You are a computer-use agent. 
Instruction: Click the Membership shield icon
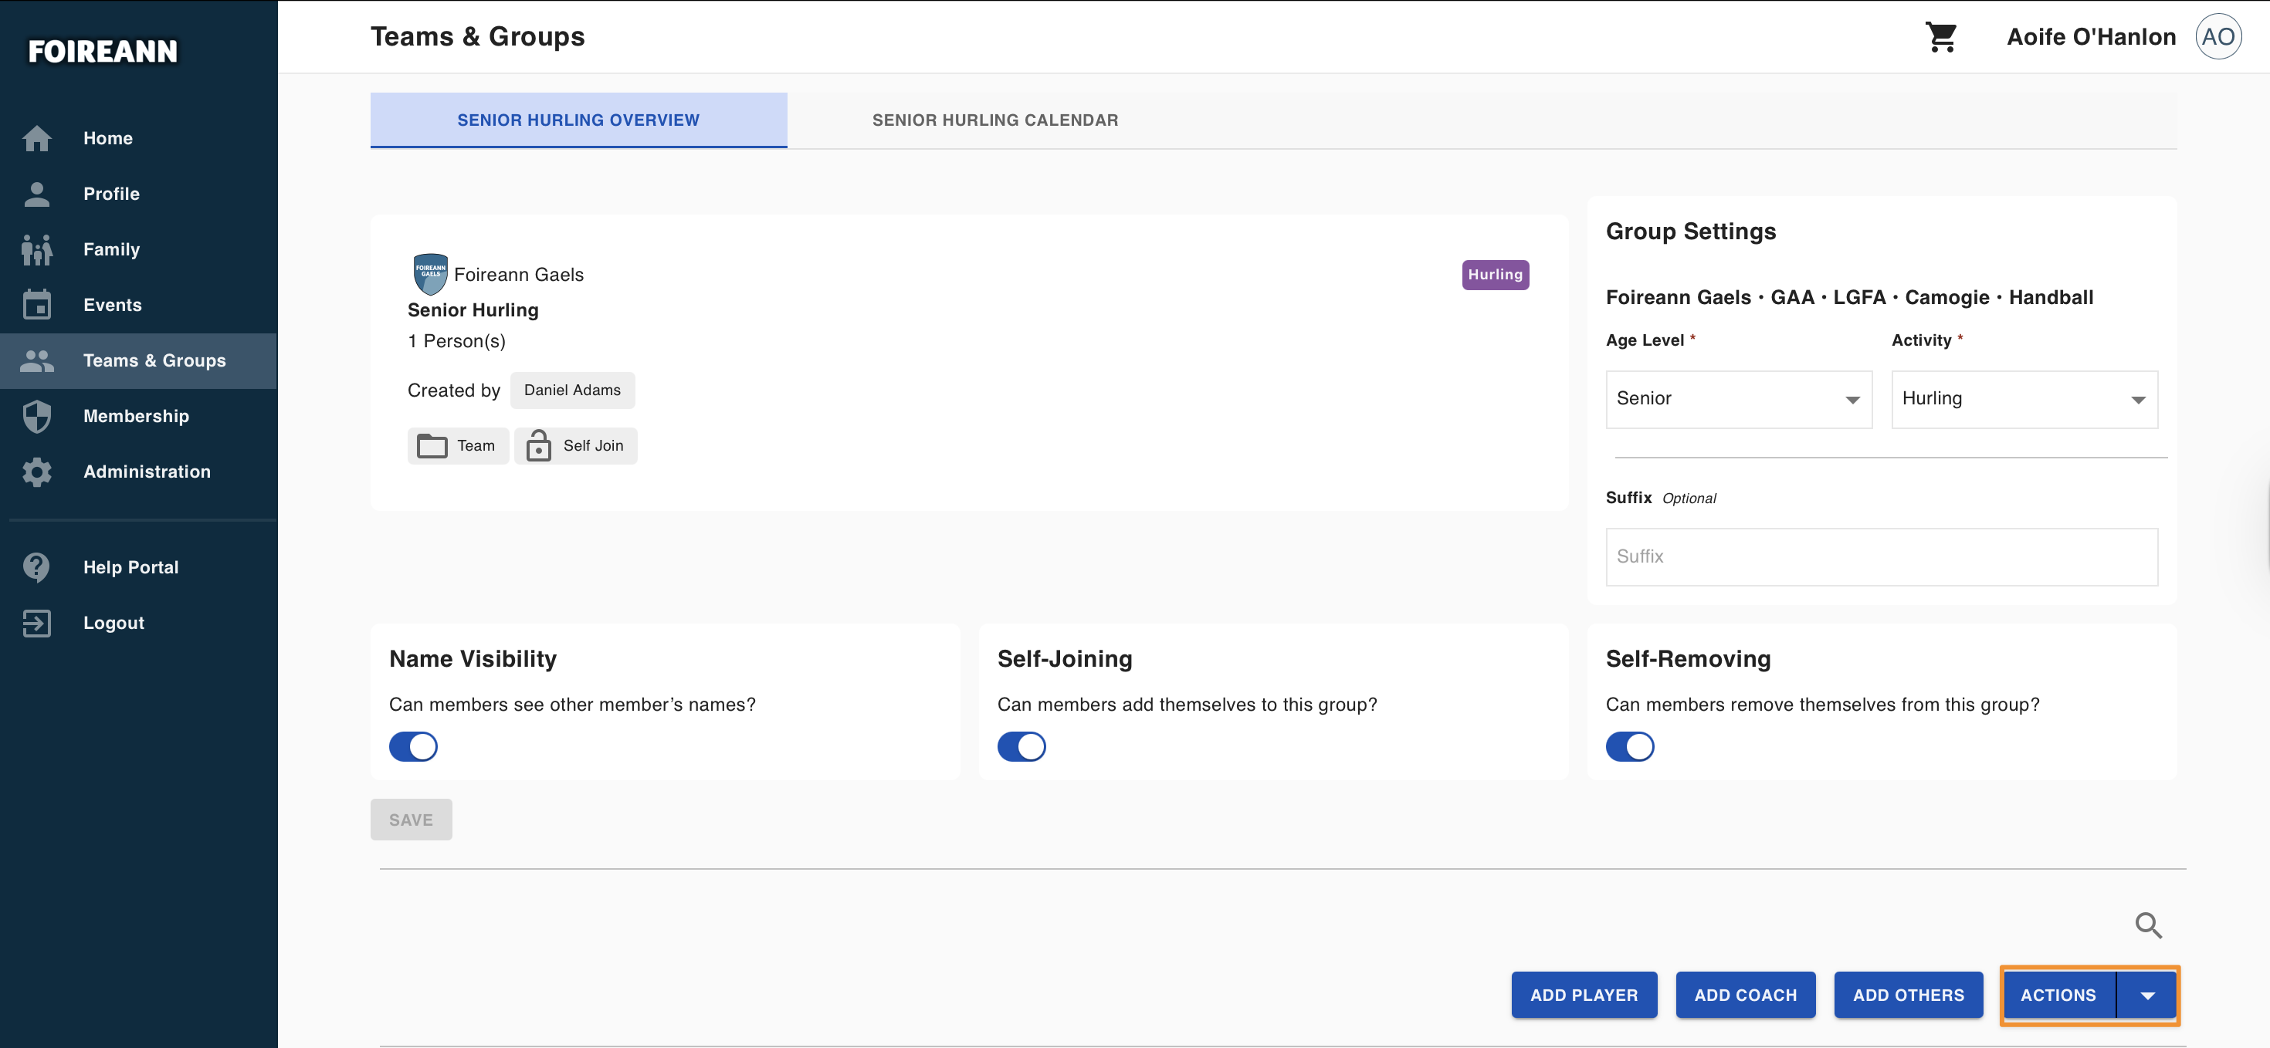click(37, 416)
